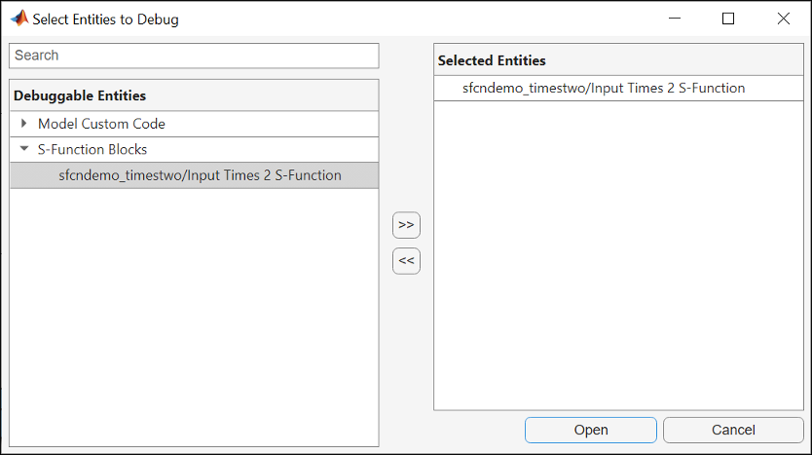The width and height of the screenshot is (812, 455).
Task: Click the Select Entities to Debug title text
Action: (x=105, y=19)
